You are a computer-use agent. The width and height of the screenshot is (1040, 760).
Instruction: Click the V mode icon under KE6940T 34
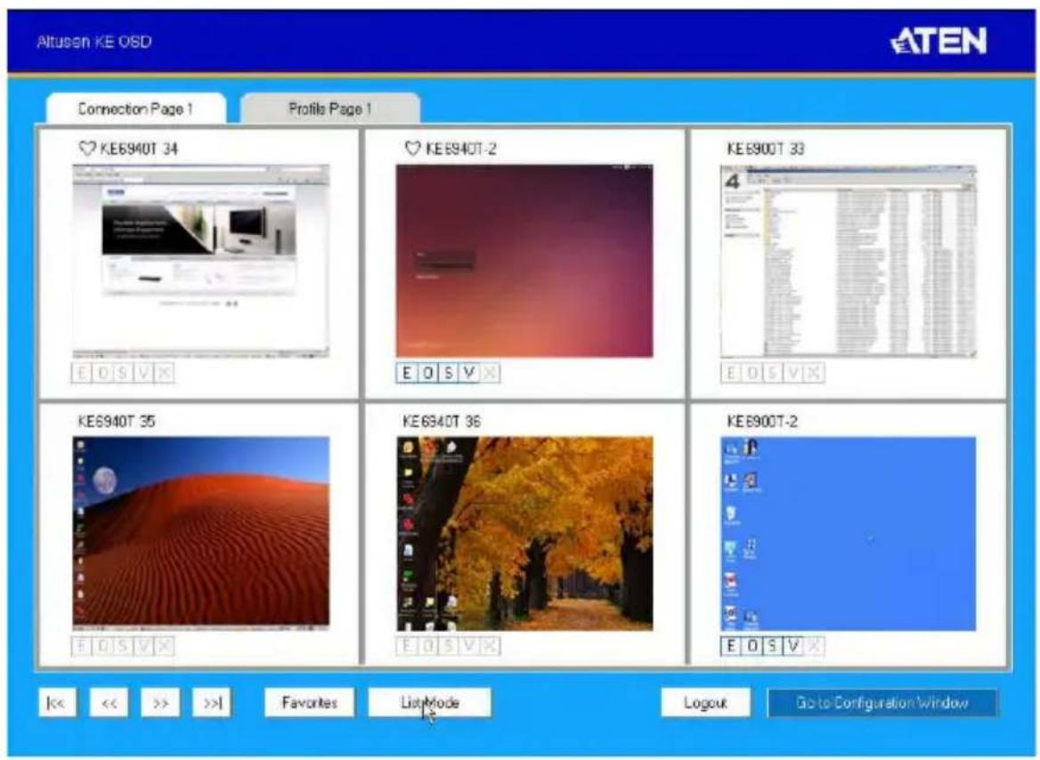[x=142, y=373]
